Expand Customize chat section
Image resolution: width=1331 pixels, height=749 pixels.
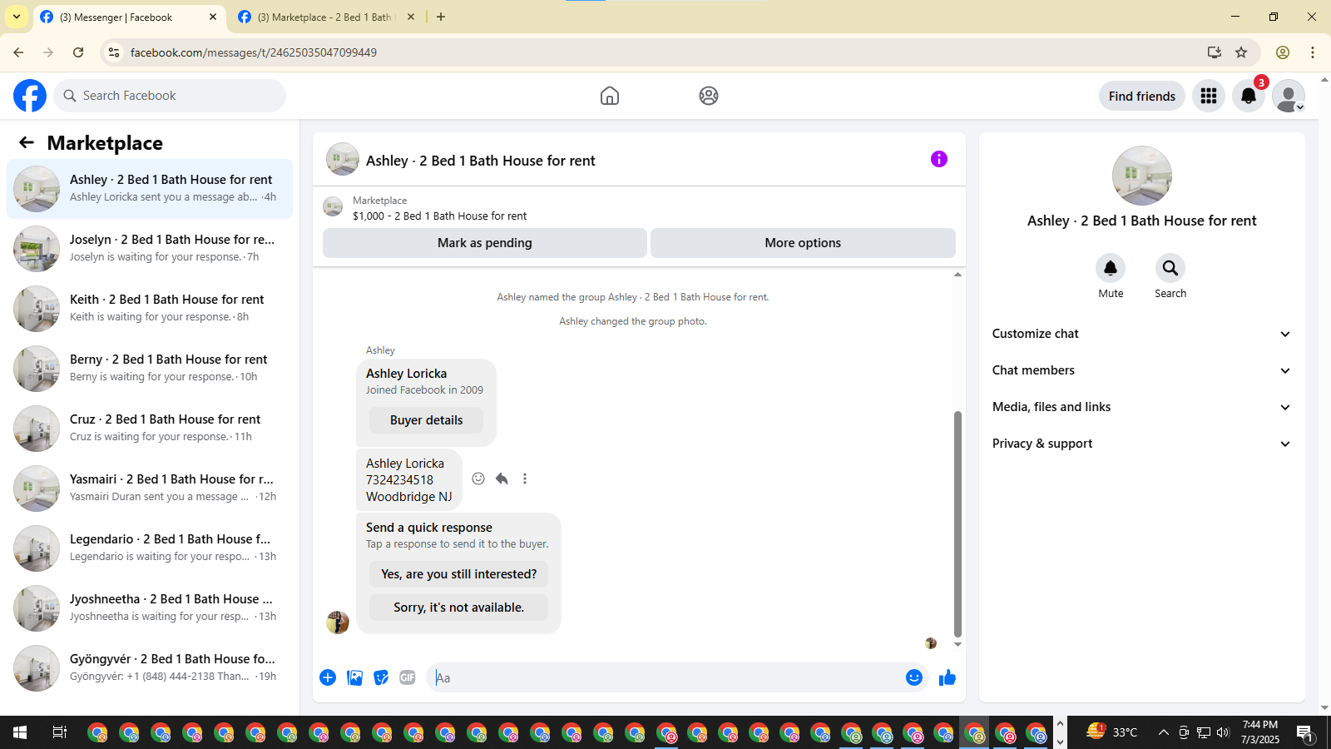1141,334
